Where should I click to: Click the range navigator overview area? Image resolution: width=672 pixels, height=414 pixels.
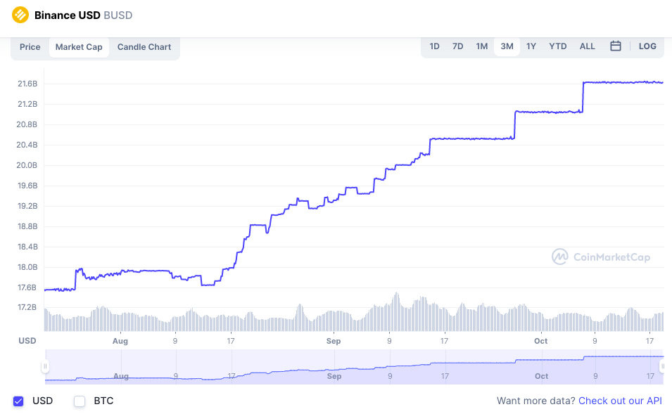pyautogui.click(x=354, y=366)
